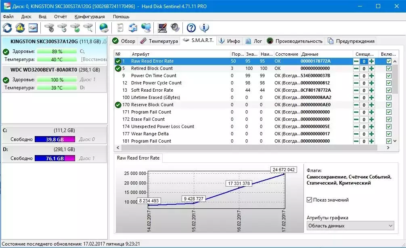Decrease offset for Drive Power Cycle Count
Image resolution: width=406 pixels, height=248 pixels.
coord(356,83)
